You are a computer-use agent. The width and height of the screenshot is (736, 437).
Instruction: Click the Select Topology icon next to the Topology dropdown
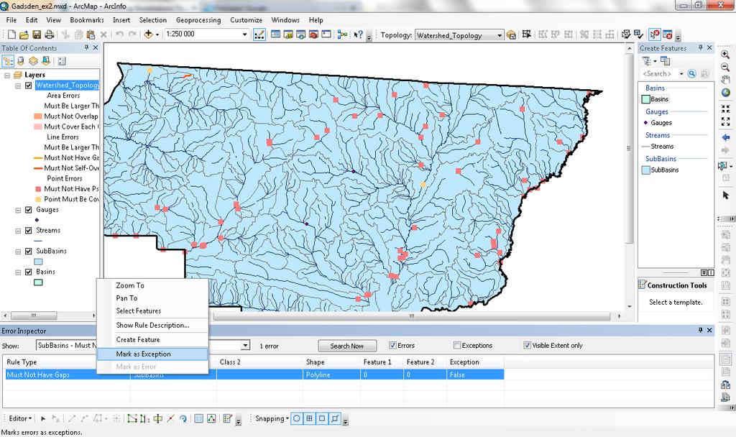[x=511, y=35]
